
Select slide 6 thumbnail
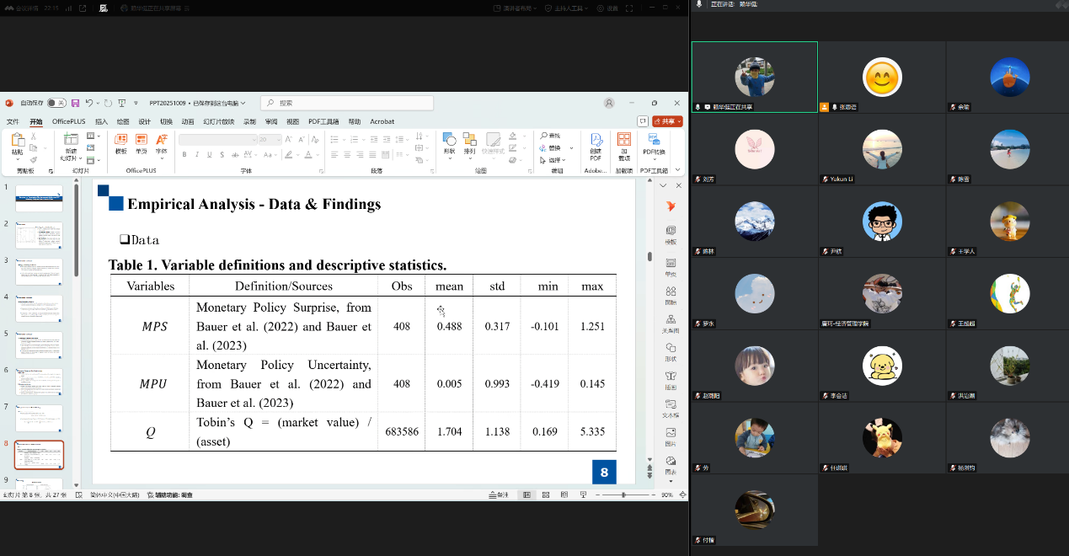(39, 382)
